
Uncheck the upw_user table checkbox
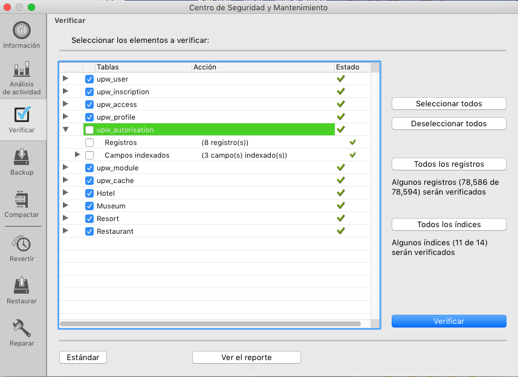tap(89, 79)
